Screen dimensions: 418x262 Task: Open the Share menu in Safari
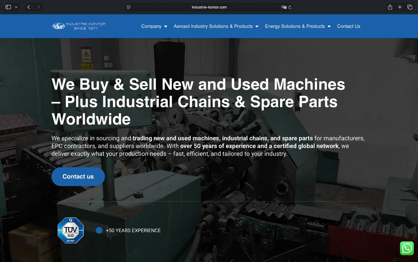[x=390, y=7]
